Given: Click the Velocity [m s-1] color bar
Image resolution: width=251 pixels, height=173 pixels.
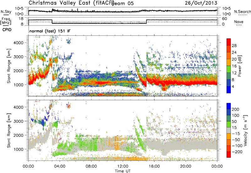Looking at the screenshot, I should point(229,130).
